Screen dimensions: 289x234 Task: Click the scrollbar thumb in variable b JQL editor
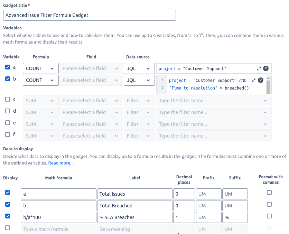coord(269,87)
